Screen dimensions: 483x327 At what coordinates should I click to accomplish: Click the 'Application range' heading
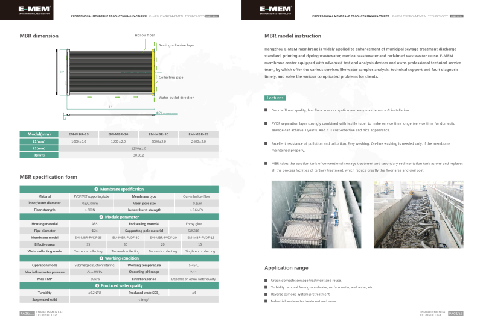click(286, 267)
